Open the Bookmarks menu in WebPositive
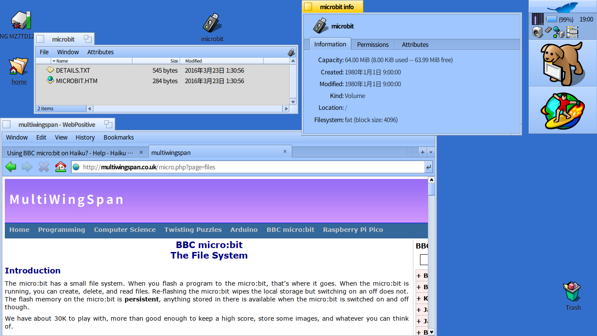The width and height of the screenshot is (597, 336). click(x=118, y=137)
